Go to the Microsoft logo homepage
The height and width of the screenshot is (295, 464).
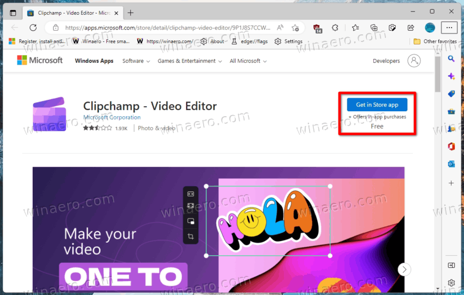coord(40,61)
